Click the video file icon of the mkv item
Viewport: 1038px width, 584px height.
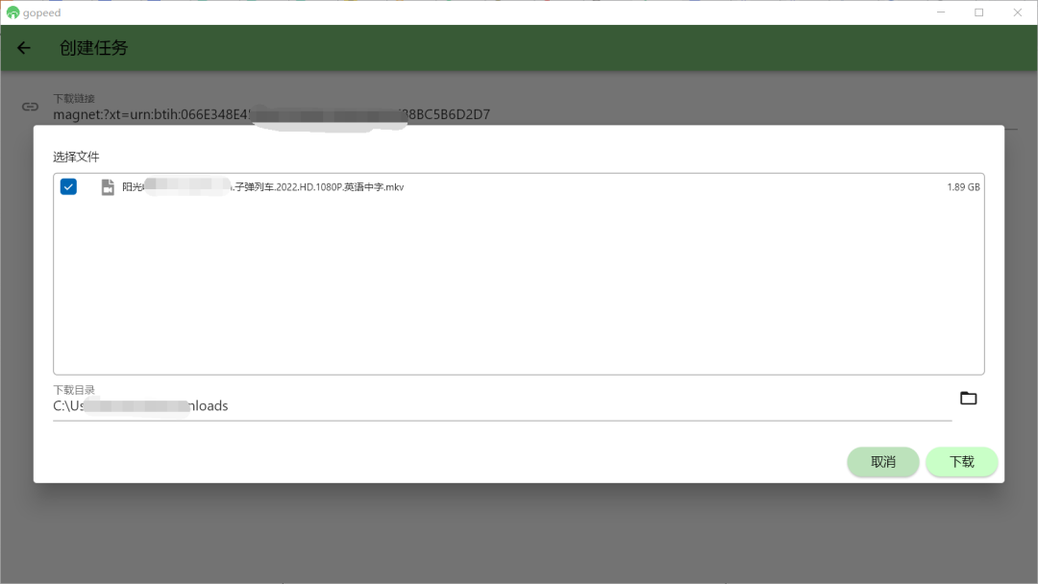click(108, 187)
